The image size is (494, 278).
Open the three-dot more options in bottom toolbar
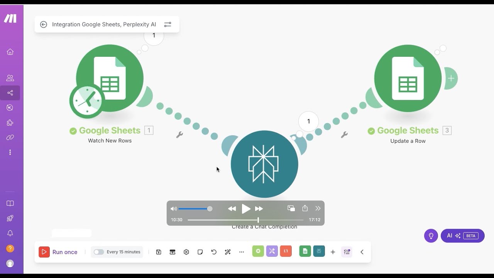pos(242,252)
